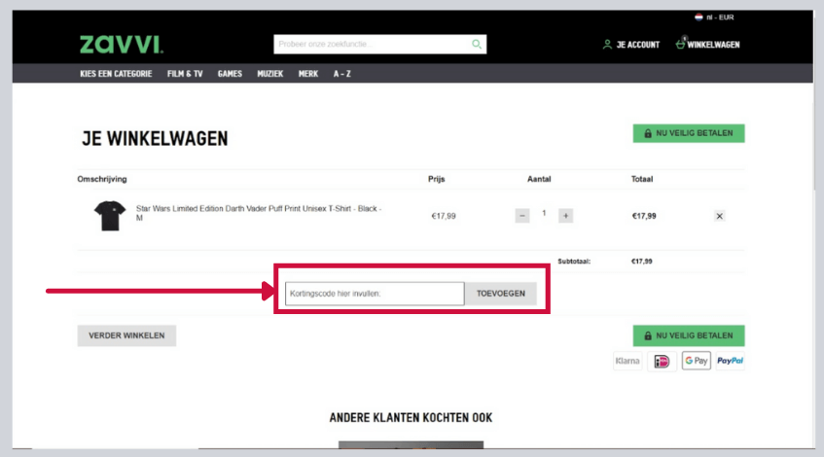Open the WINKELWAGEN basket link
Viewport: 824px width, 457px height.
click(707, 44)
